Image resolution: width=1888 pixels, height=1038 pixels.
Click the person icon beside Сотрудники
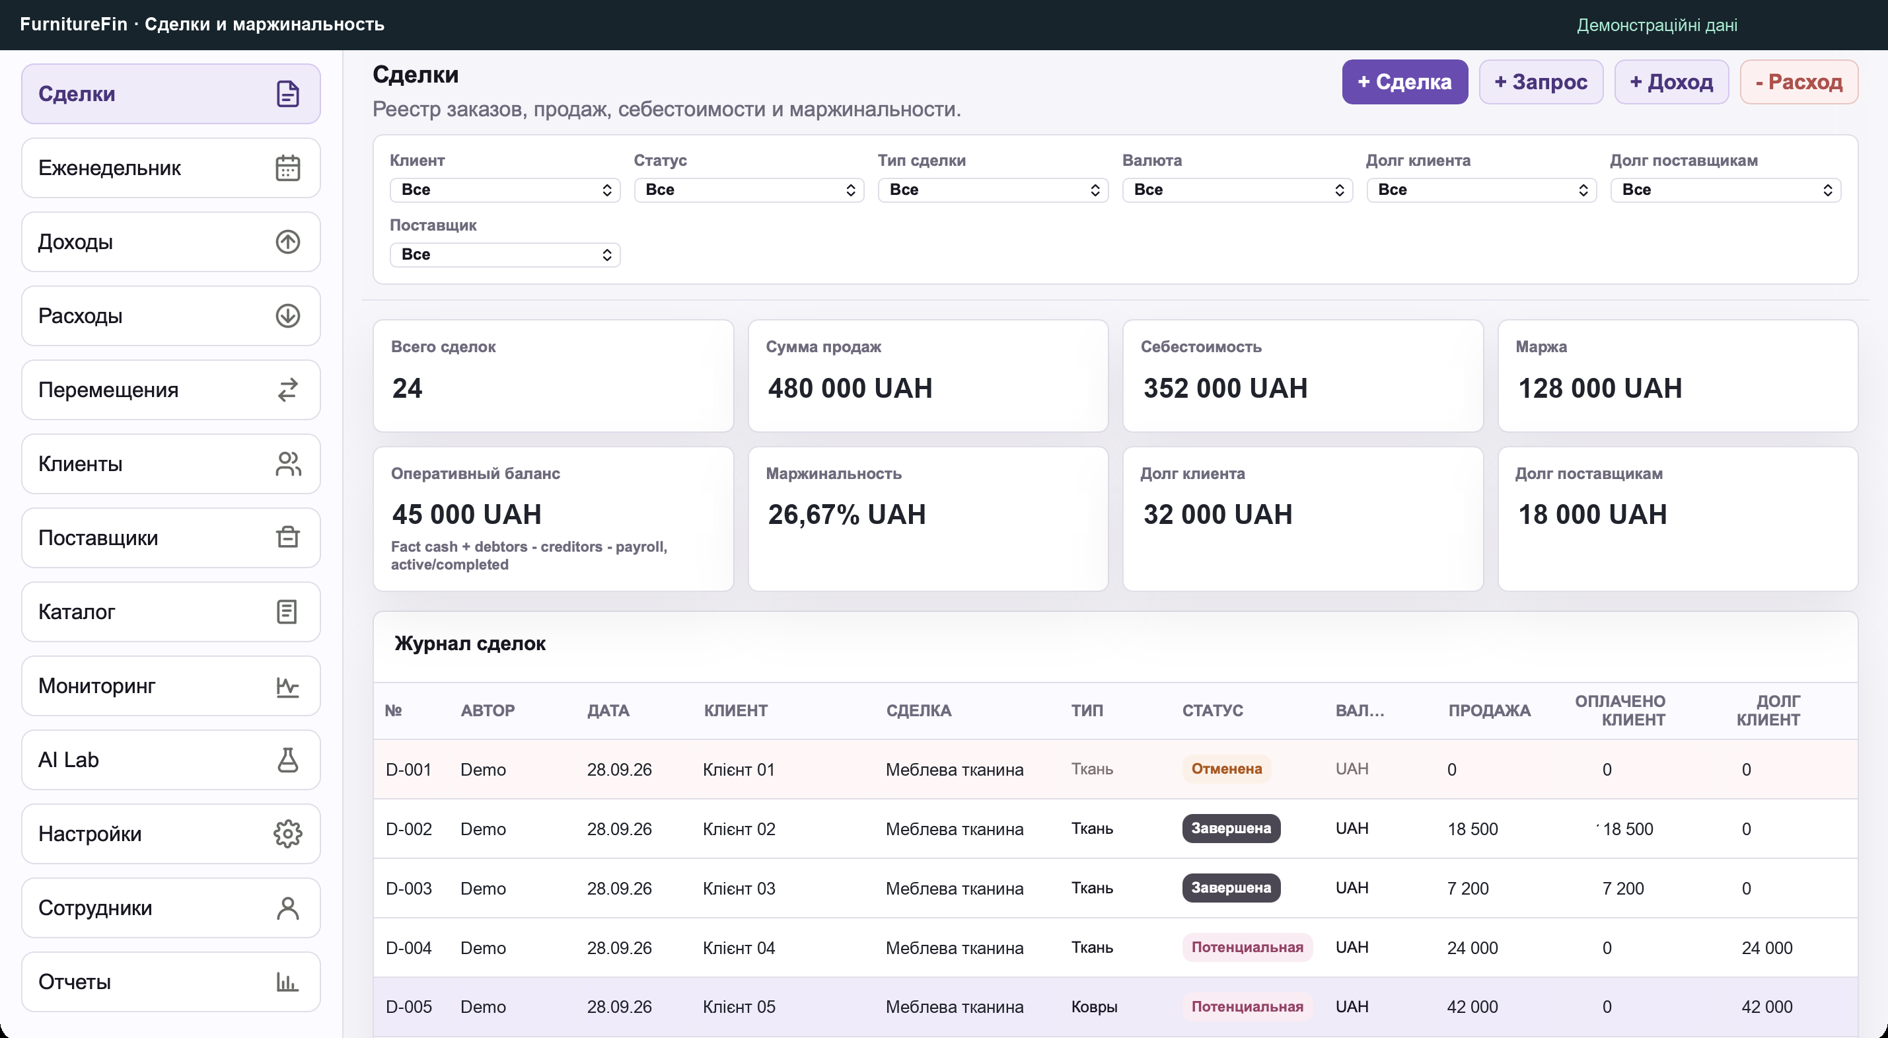(287, 908)
